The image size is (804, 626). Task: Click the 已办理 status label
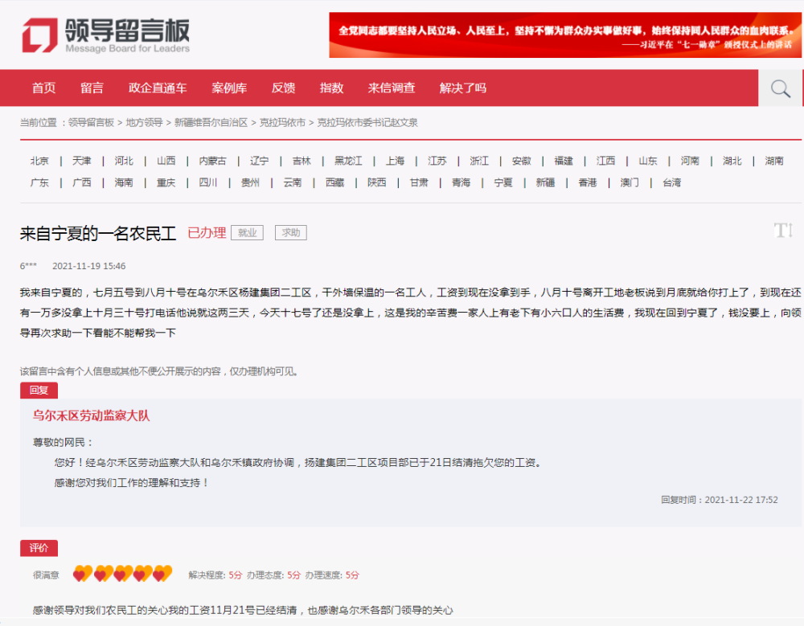207,233
